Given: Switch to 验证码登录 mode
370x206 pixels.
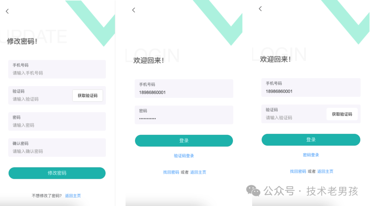Looking at the screenshot, I should 184,156.
